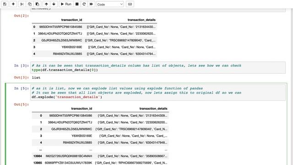
Task: Click index 13985 in Out[5] table
Action: [x=38, y=163]
